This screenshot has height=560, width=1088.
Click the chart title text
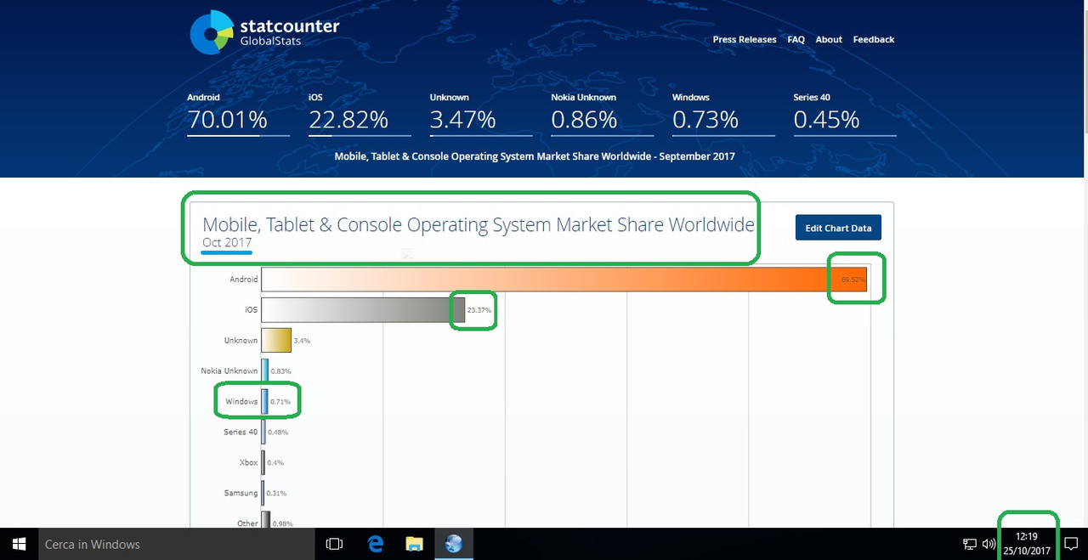[478, 225]
